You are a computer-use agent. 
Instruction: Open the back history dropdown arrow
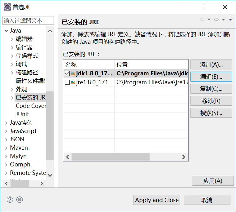pyautogui.click(x=209, y=20)
